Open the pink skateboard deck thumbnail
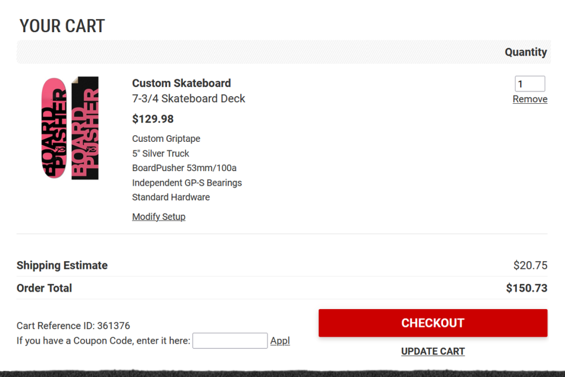565x377 pixels. click(x=54, y=128)
